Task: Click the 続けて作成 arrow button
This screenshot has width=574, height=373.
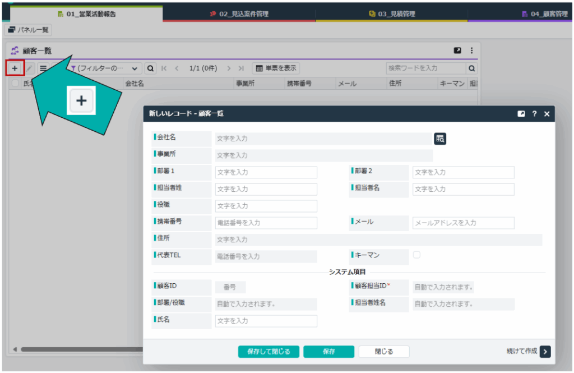Action: tap(545, 351)
